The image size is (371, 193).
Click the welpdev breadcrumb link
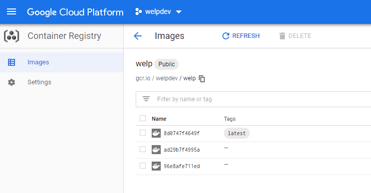167,78
